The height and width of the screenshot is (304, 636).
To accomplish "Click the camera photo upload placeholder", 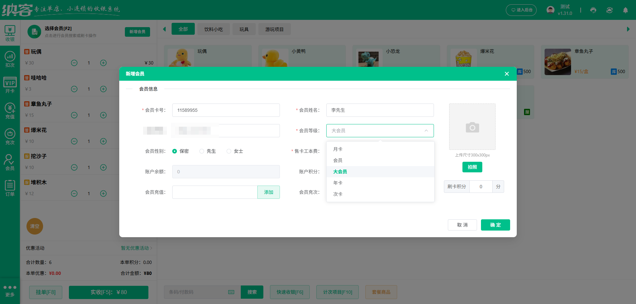I will point(472,127).
